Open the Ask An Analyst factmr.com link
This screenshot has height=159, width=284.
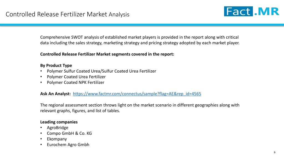click(x=137, y=94)
